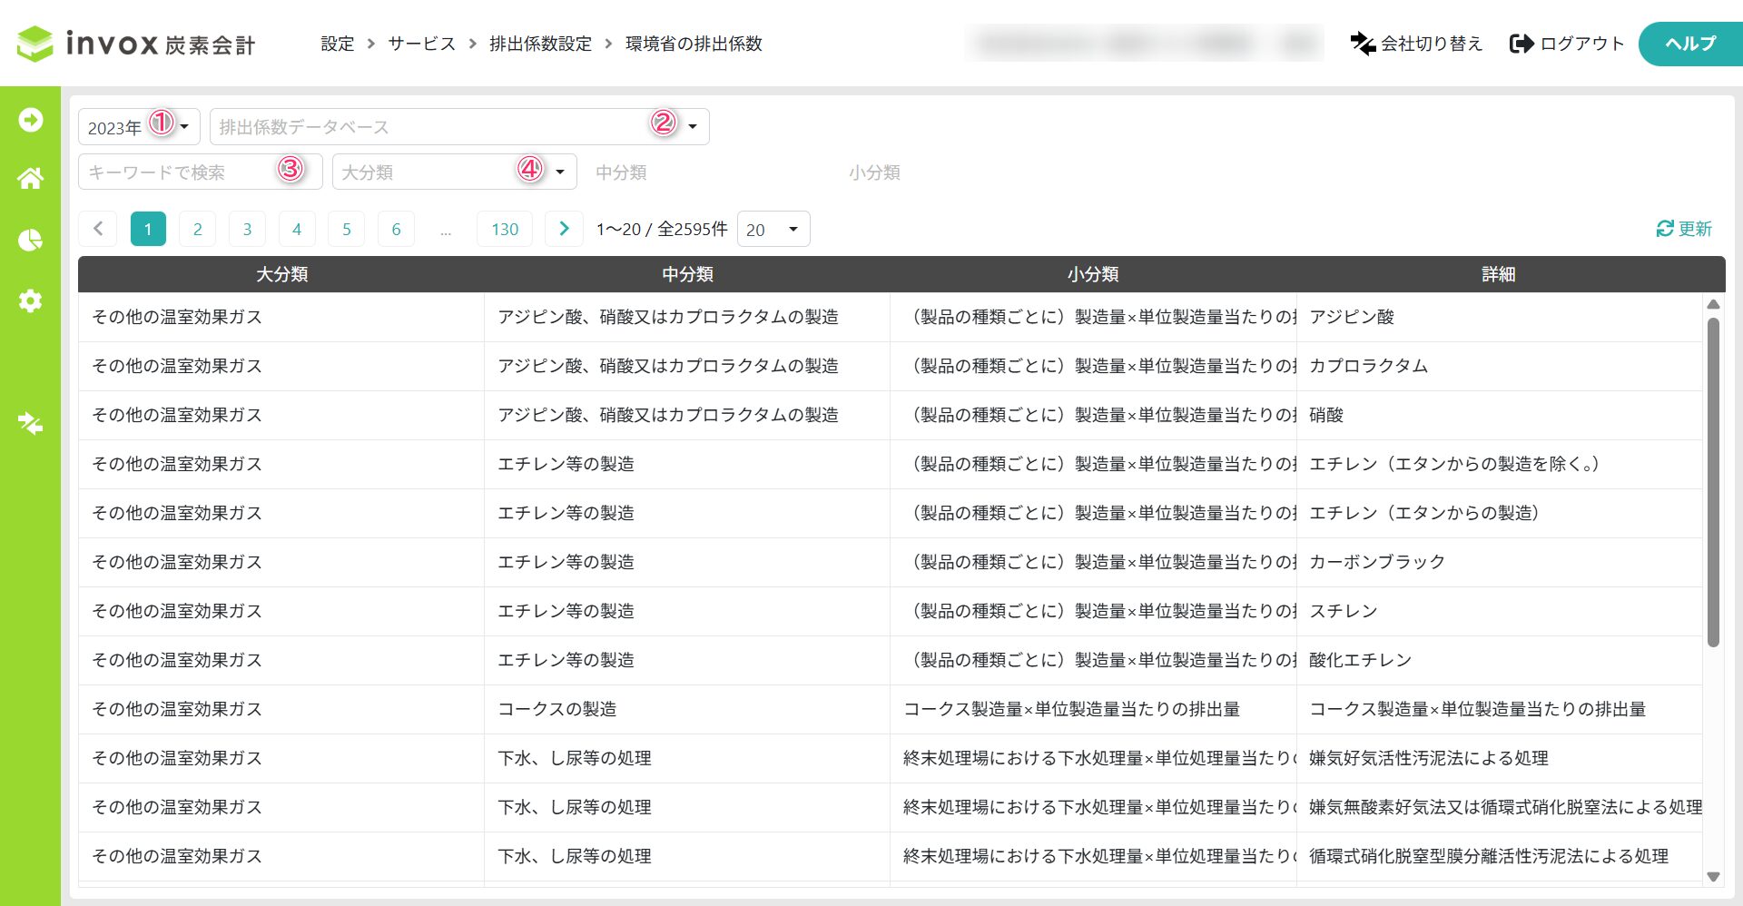The image size is (1743, 906).
Task: Click the 詳細 column header
Action: [1499, 274]
